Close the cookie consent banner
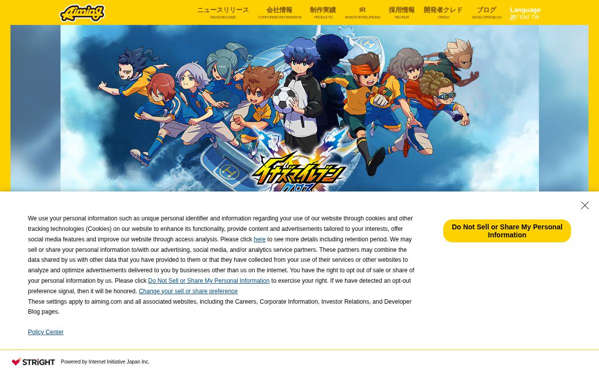Image resolution: width=599 pixels, height=374 pixels. (585, 205)
